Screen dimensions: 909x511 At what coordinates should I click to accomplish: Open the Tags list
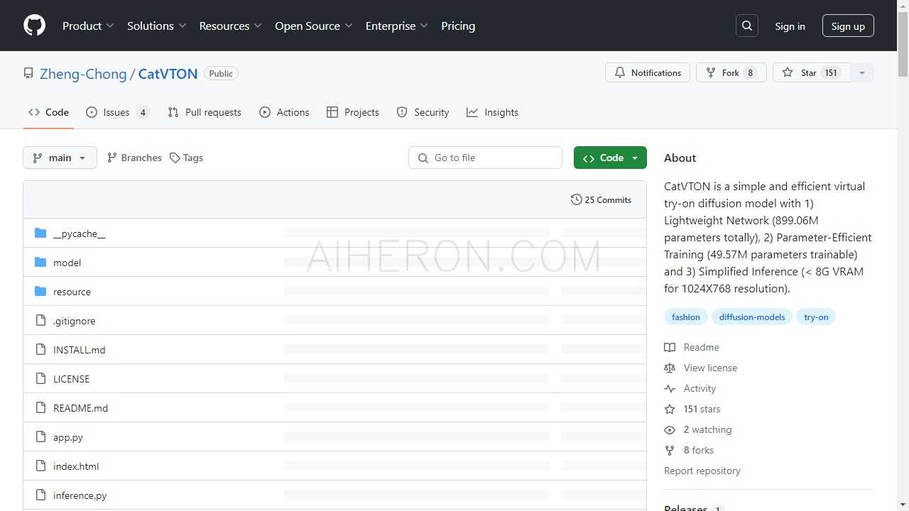click(x=186, y=158)
